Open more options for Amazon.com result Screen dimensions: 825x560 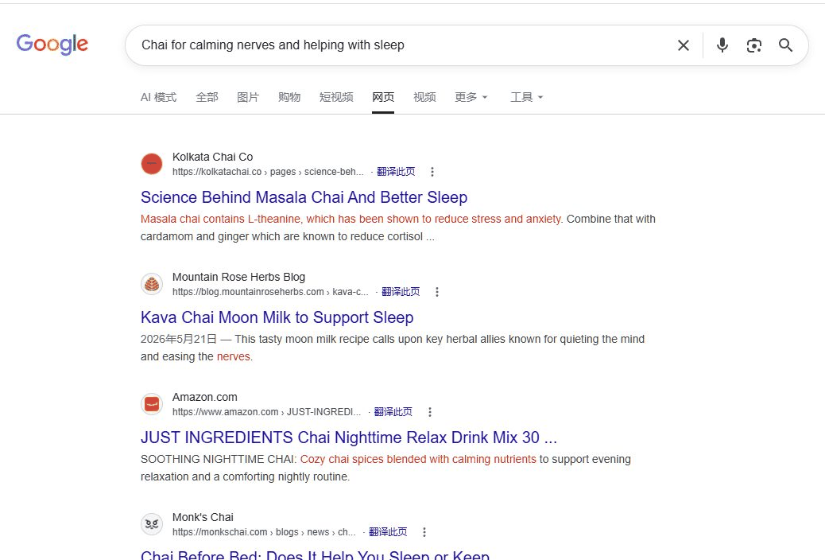[x=429, y=412]
